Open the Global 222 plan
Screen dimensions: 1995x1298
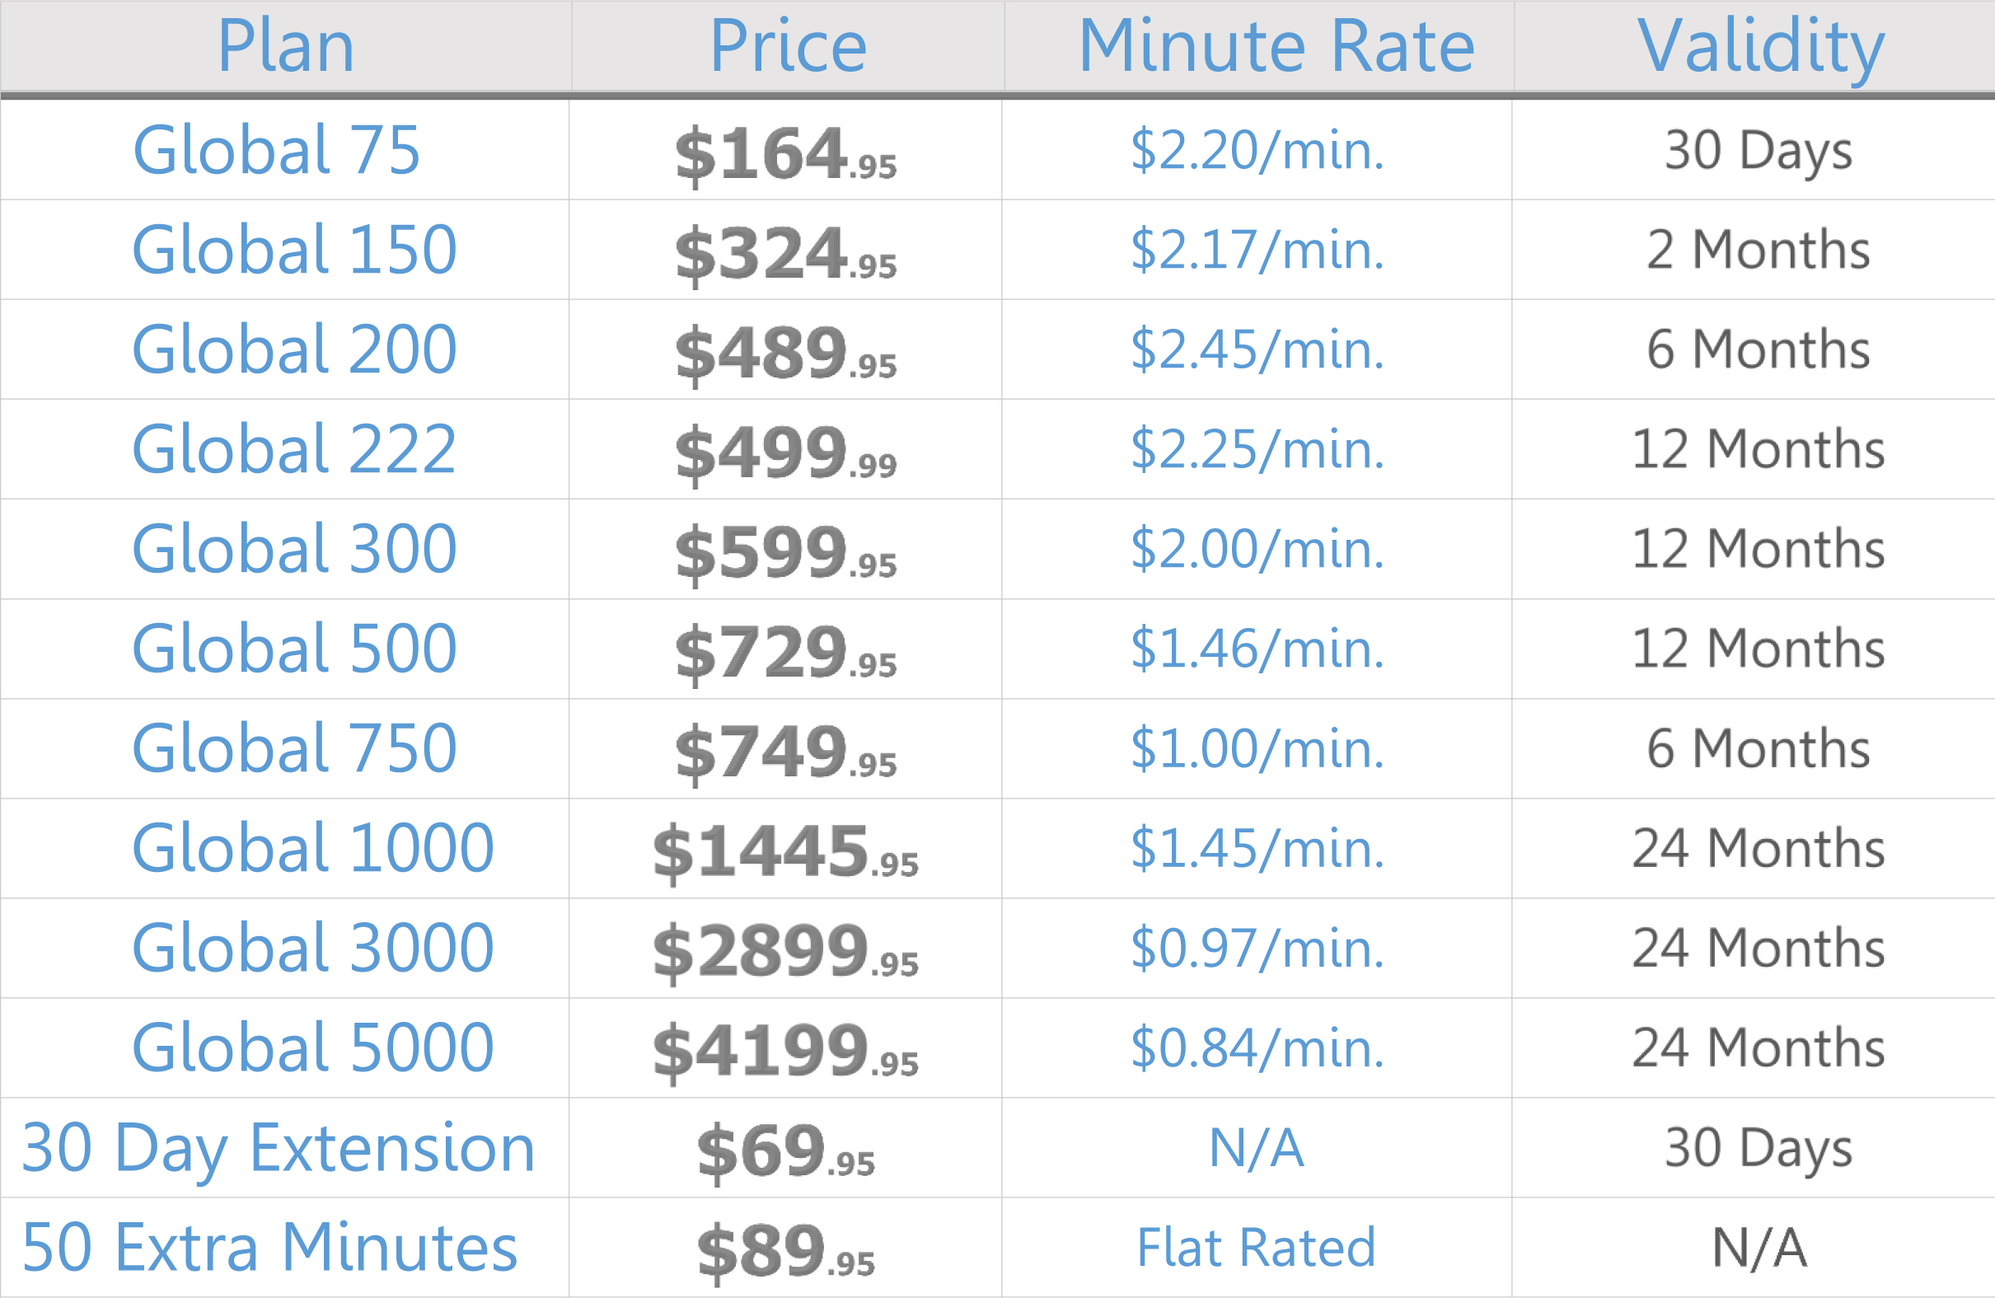pyautogui.click(x=294, y=449)
